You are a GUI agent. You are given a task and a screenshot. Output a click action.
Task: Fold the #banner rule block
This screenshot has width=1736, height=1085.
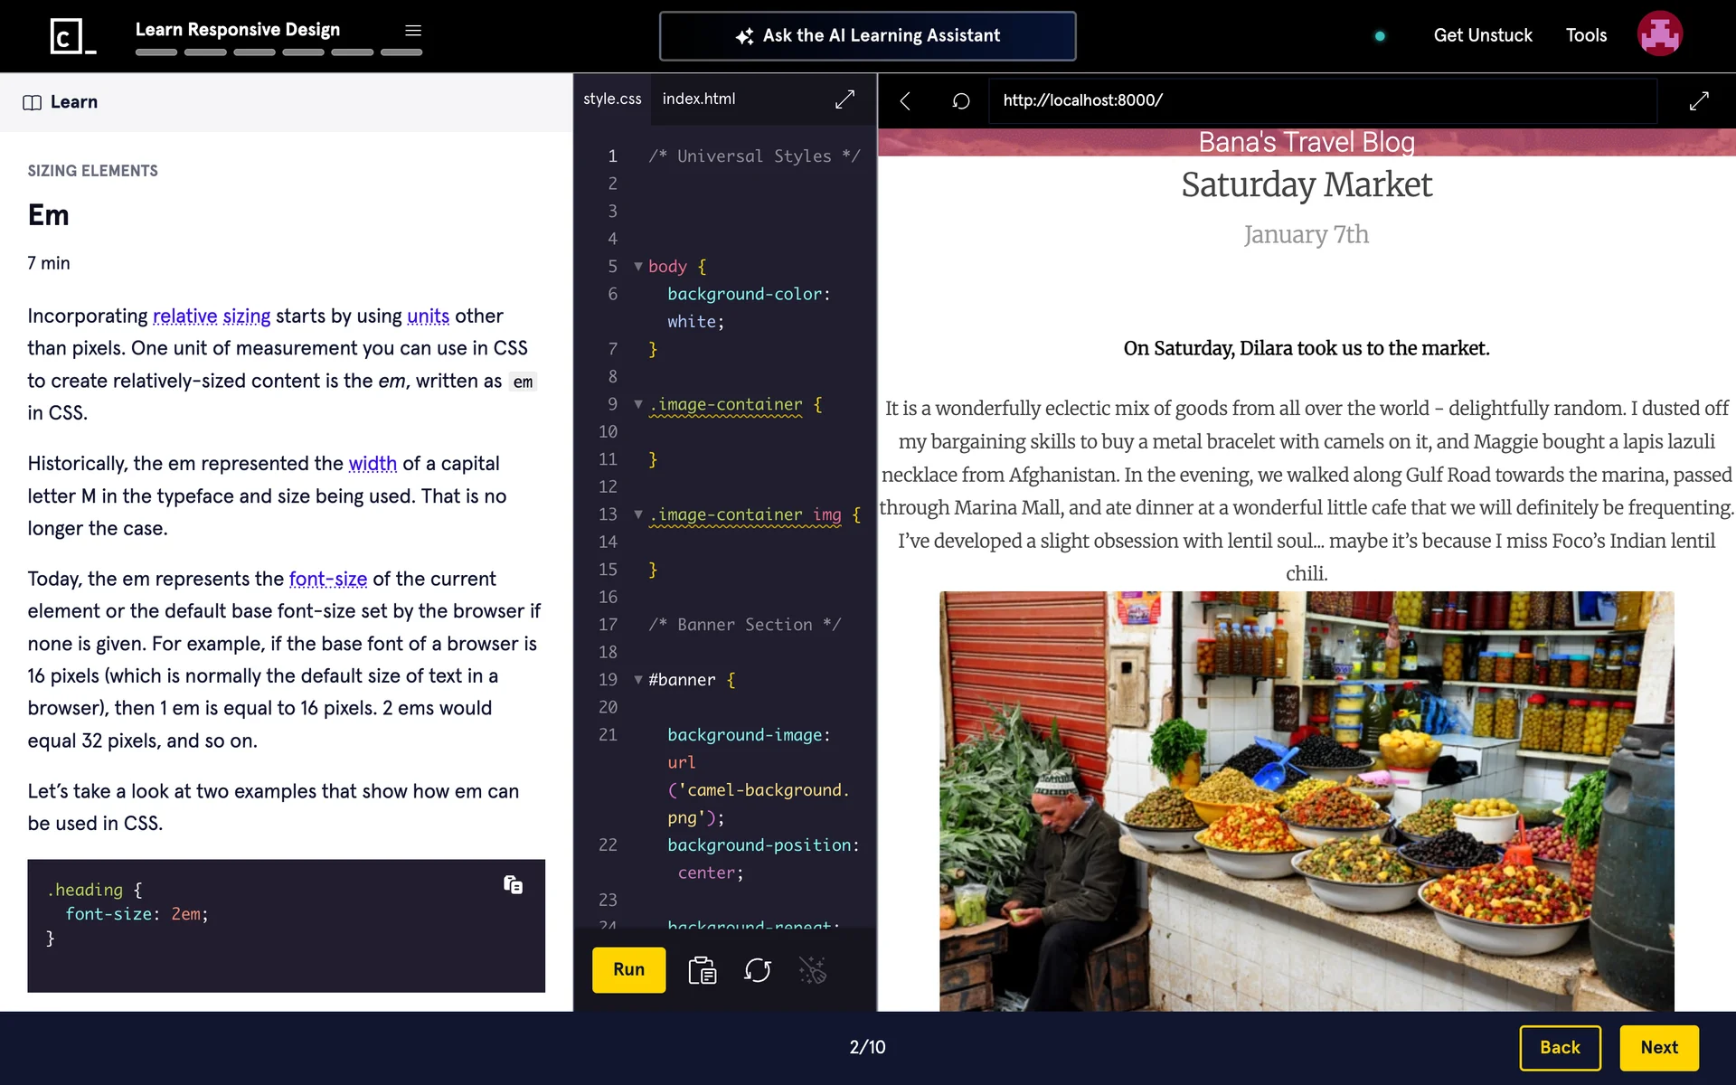(x=638, y=680)
